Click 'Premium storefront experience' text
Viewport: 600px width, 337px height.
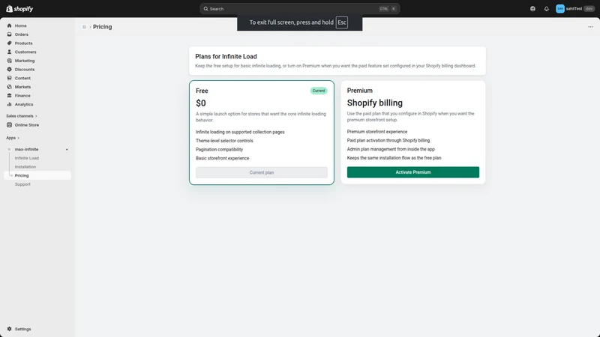coord(377,132)
